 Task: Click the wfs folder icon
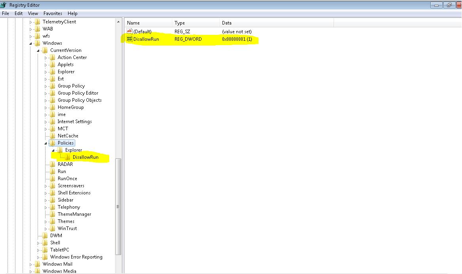coord(38,36)
